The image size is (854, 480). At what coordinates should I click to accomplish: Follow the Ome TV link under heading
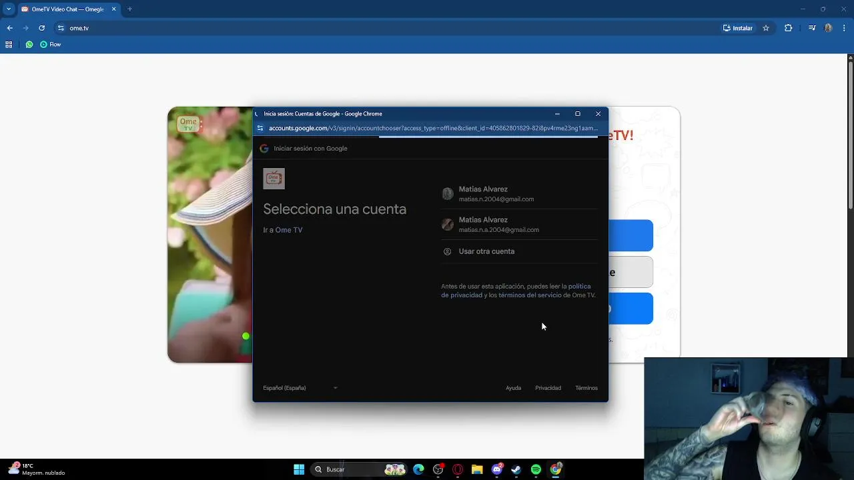click(289, 230)
